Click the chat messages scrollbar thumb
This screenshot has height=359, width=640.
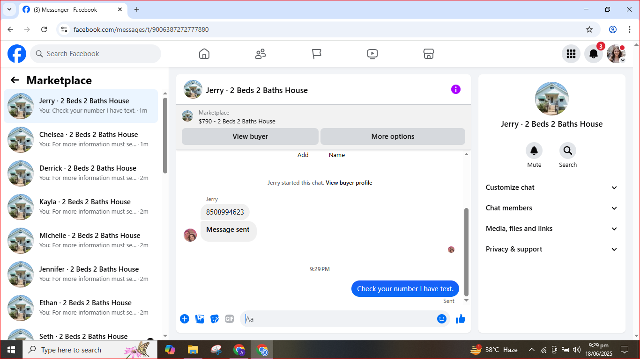tap(466, 252)
